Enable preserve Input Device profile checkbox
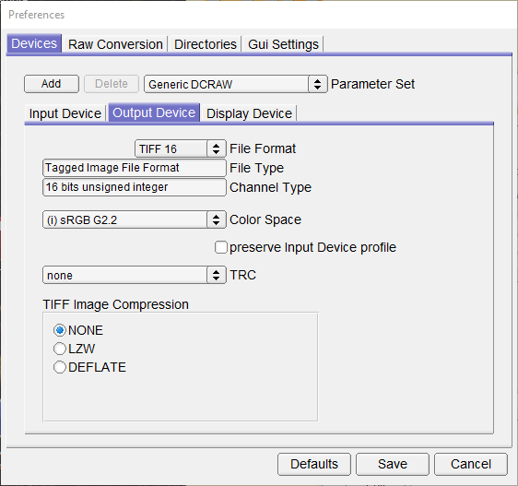This screenshot has height=486, width=518. [x=220, y=247]
